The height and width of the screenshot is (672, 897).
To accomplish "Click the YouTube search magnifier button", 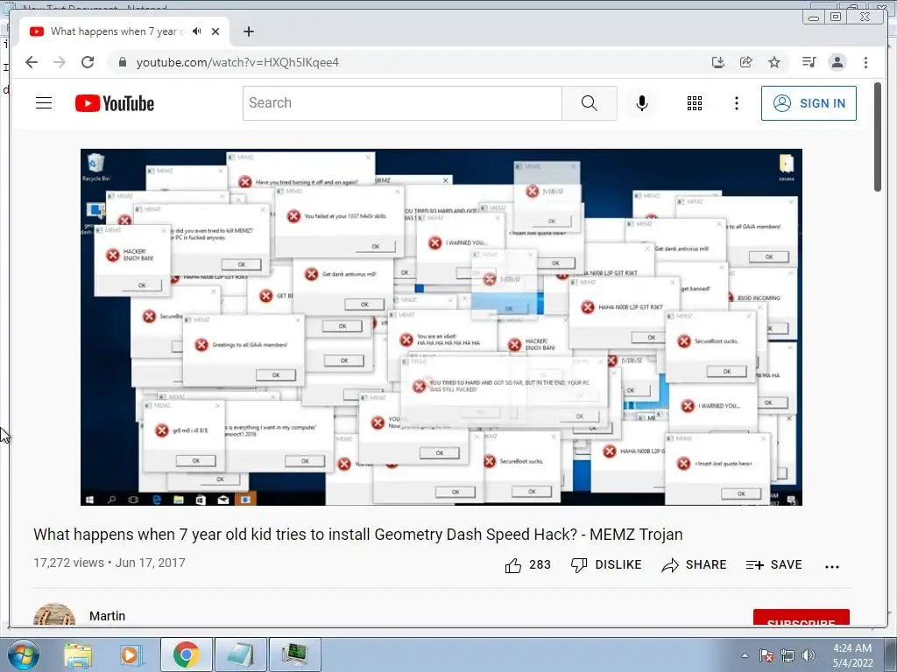I will [590, 103].
